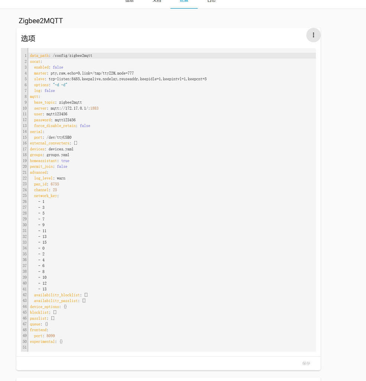
Task: Click 'groups: groups.yaml' line
Action: coord(49,155)
